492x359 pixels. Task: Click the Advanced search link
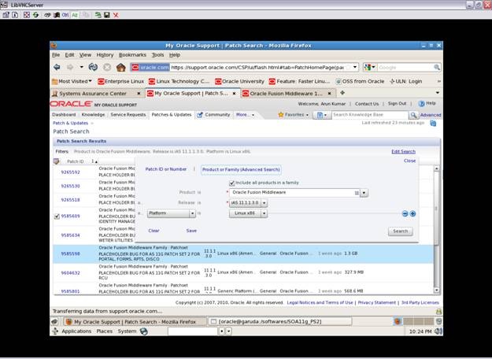[430, 115]
